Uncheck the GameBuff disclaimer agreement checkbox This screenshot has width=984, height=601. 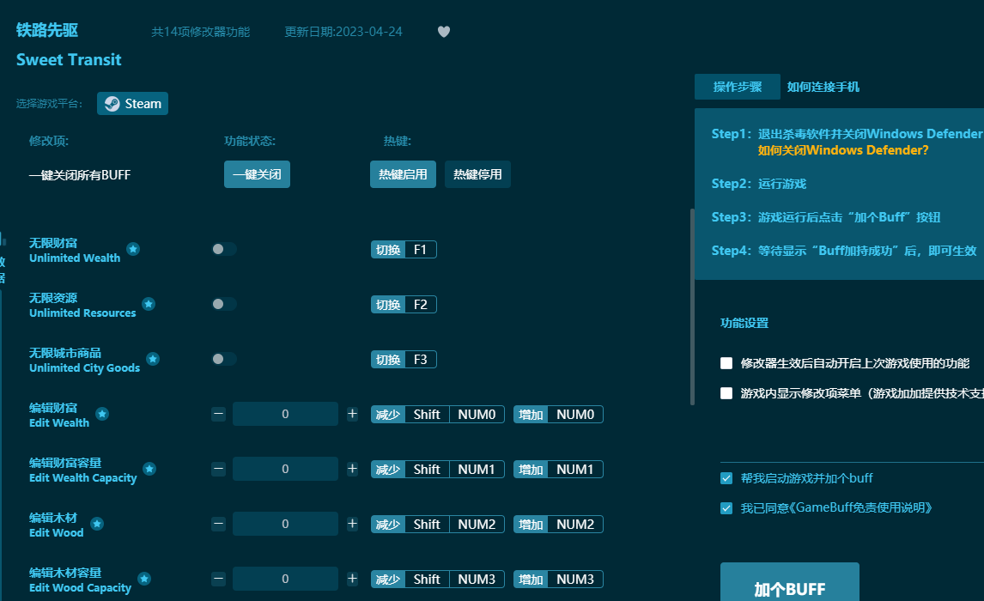coord(726,508)
